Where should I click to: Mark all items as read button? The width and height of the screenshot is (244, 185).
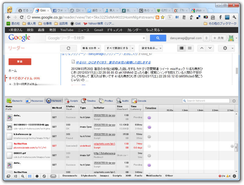[x=117, y=48]
